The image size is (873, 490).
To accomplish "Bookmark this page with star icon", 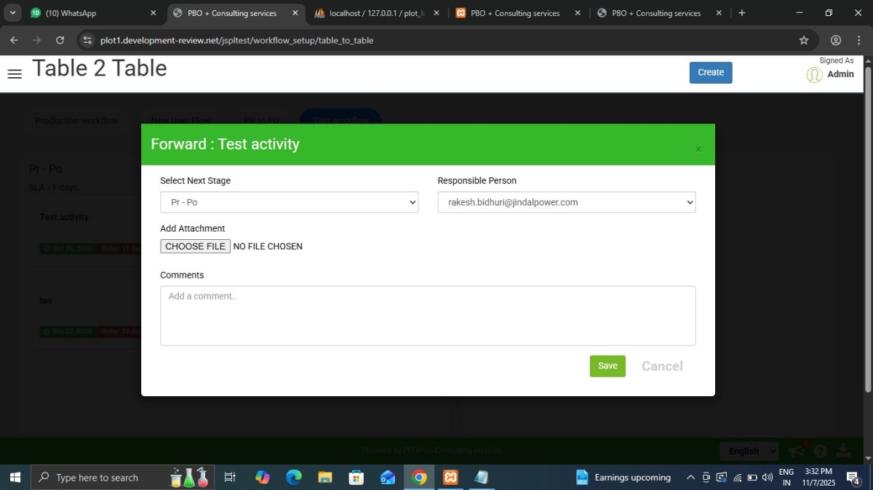I will tap(804, 41).
